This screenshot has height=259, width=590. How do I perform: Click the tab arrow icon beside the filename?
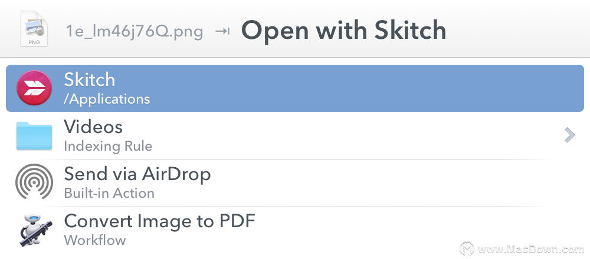tap(222, 31)
